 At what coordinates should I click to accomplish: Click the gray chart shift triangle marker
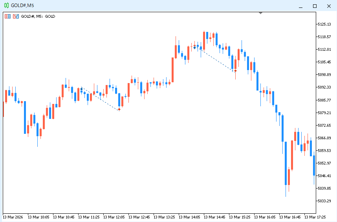click(260, 13)
